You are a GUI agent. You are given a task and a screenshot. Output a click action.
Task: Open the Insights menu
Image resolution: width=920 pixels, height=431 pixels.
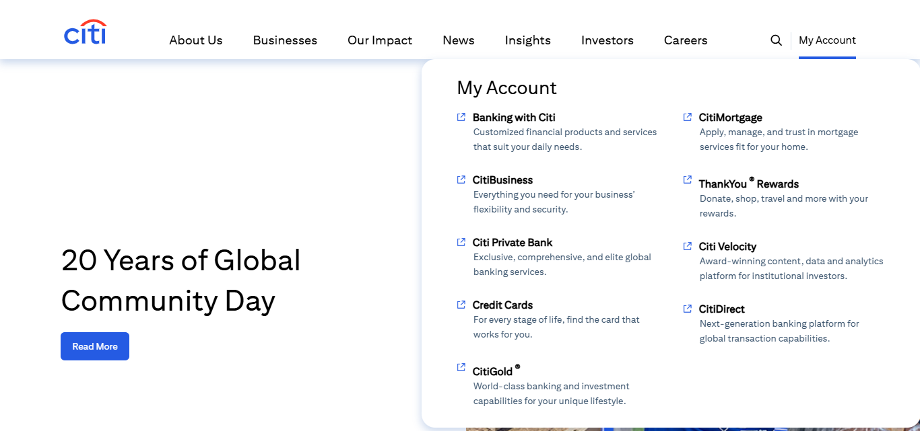(528, 40)
